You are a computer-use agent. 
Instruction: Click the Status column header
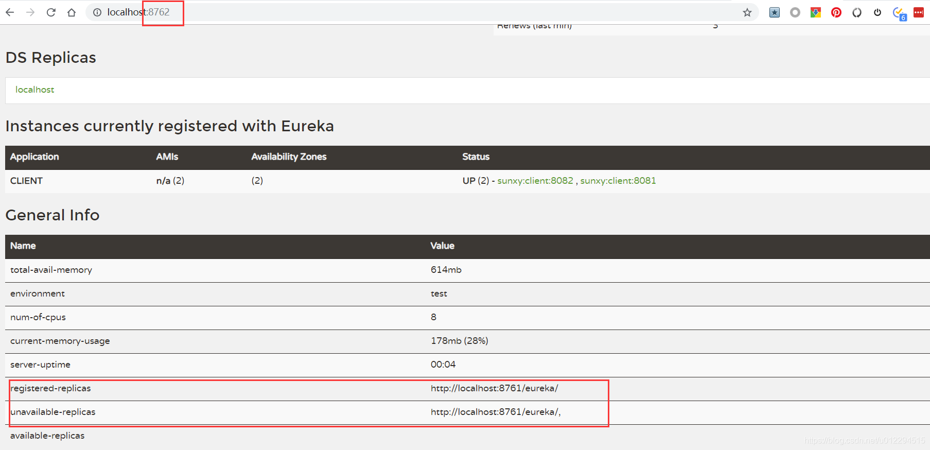[476, 157]
